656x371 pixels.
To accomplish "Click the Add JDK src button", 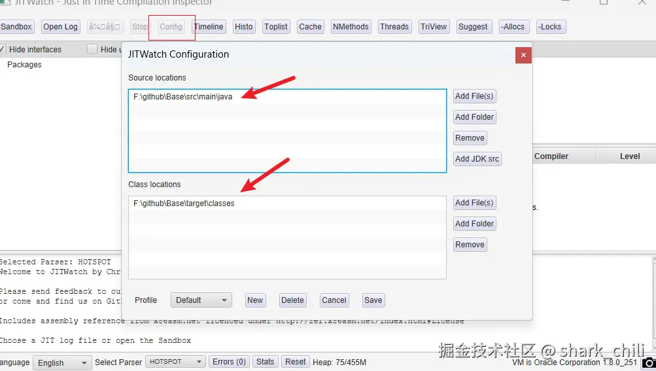I will [x=477, y=159].
